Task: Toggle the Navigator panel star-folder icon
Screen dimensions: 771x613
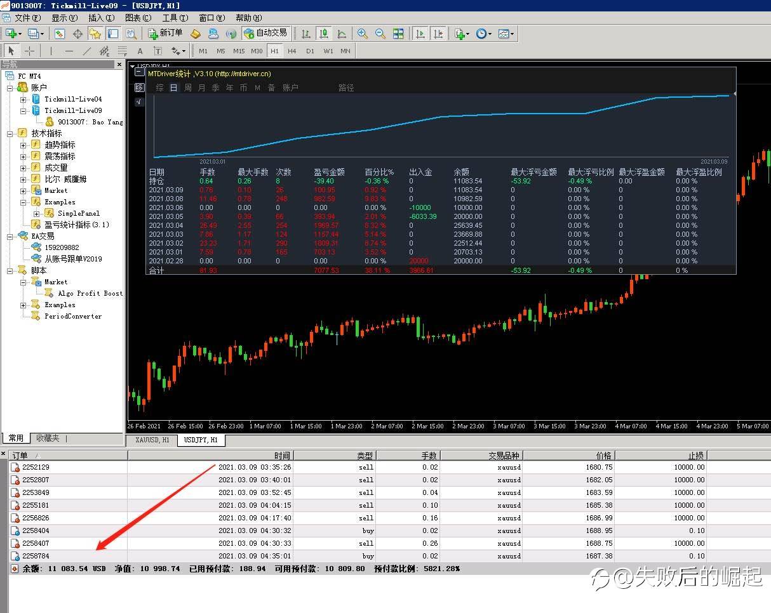Action: pyautogui.click(x=95, y=34)
